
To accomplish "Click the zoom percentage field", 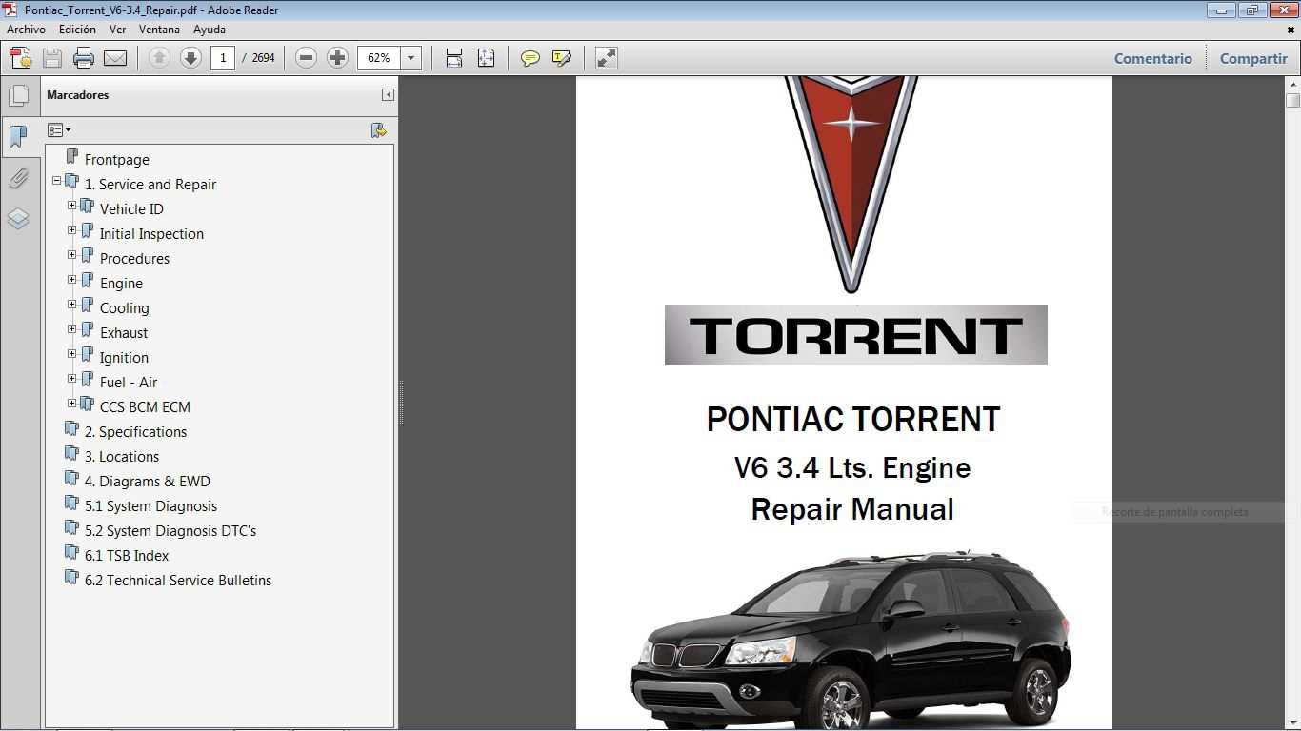I will tap(379, 58).
